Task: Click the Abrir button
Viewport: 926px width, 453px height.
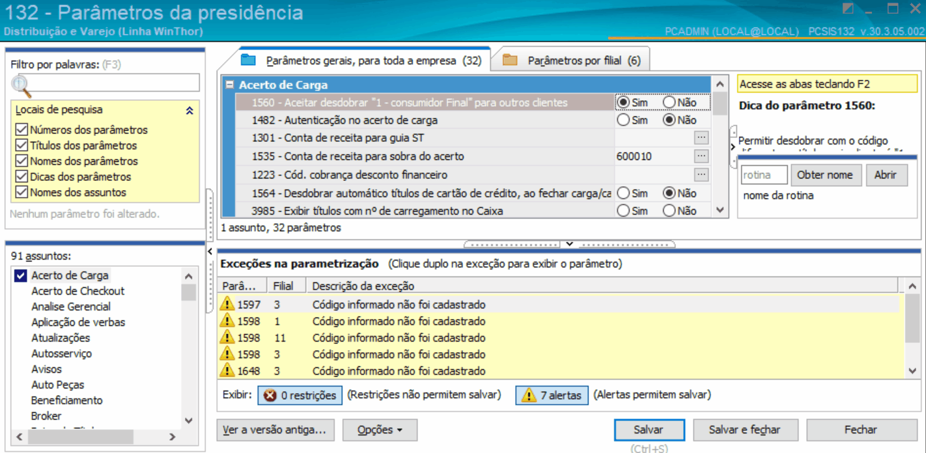Action: [886, 174]
